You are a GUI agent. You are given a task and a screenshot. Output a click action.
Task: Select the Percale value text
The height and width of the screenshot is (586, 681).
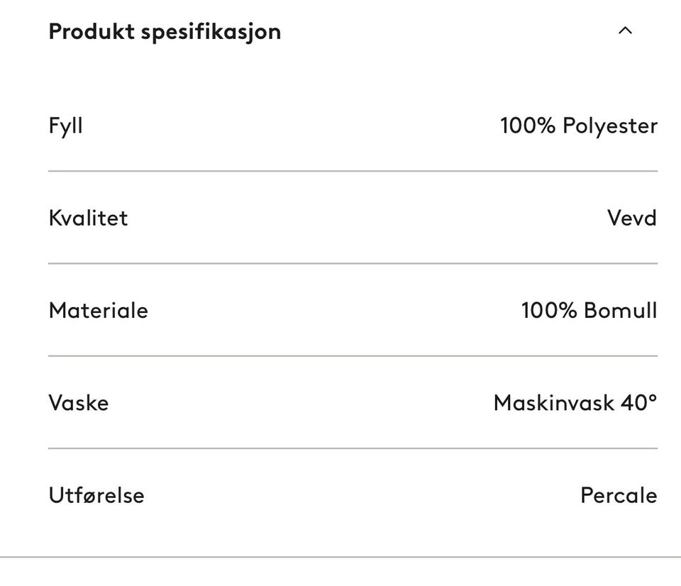[619, 496]
